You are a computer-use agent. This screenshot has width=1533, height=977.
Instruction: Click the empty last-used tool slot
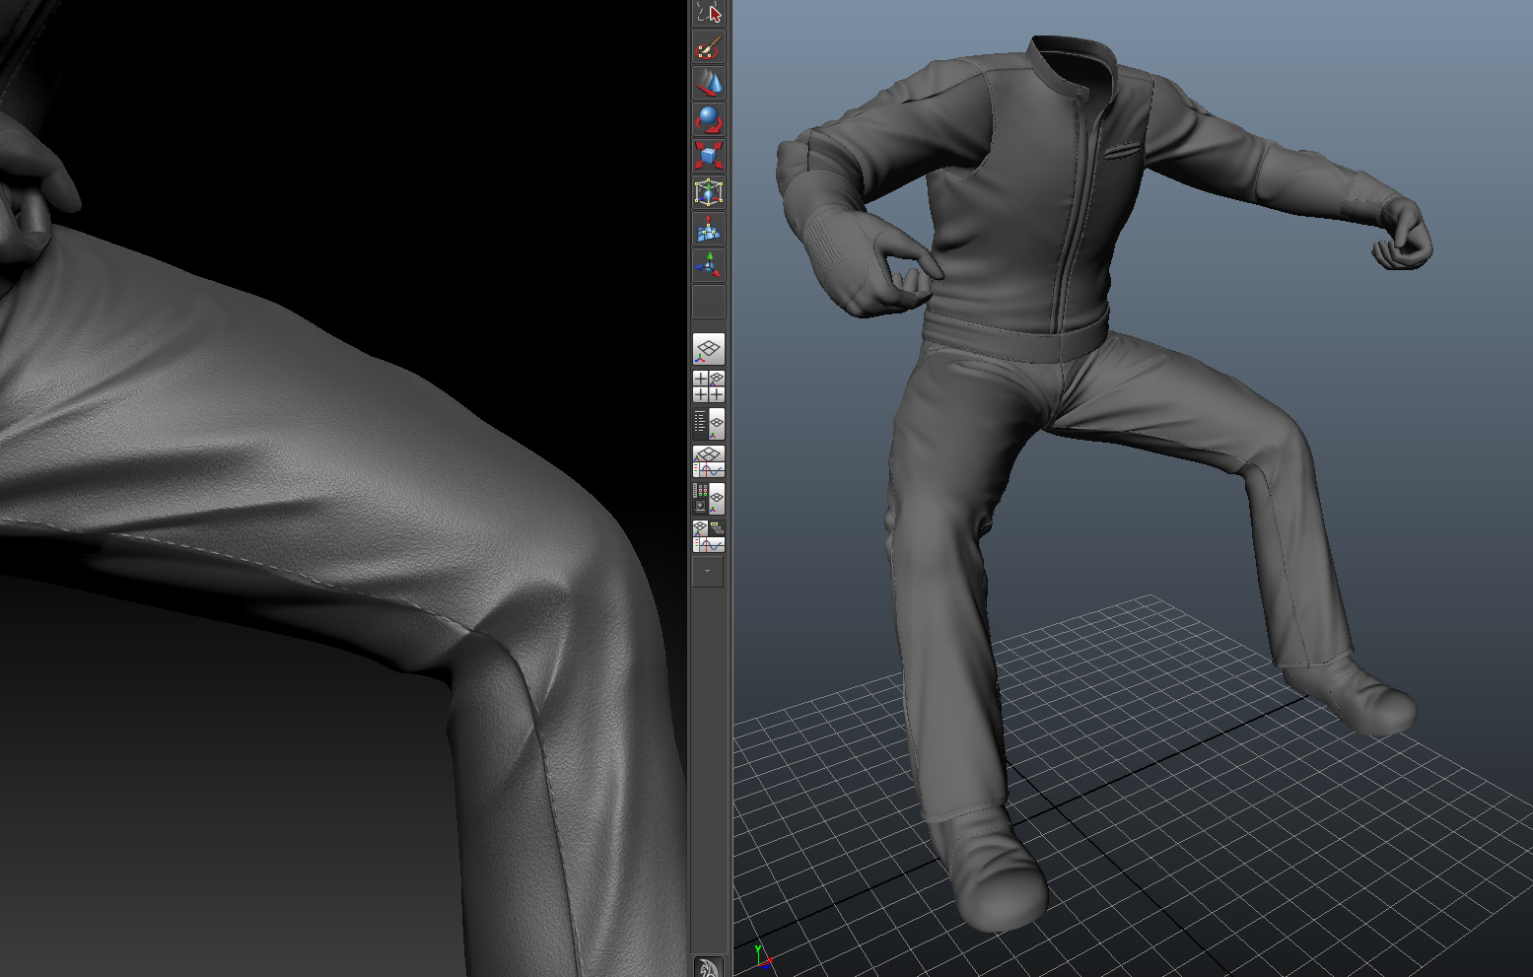pos(709,302)
